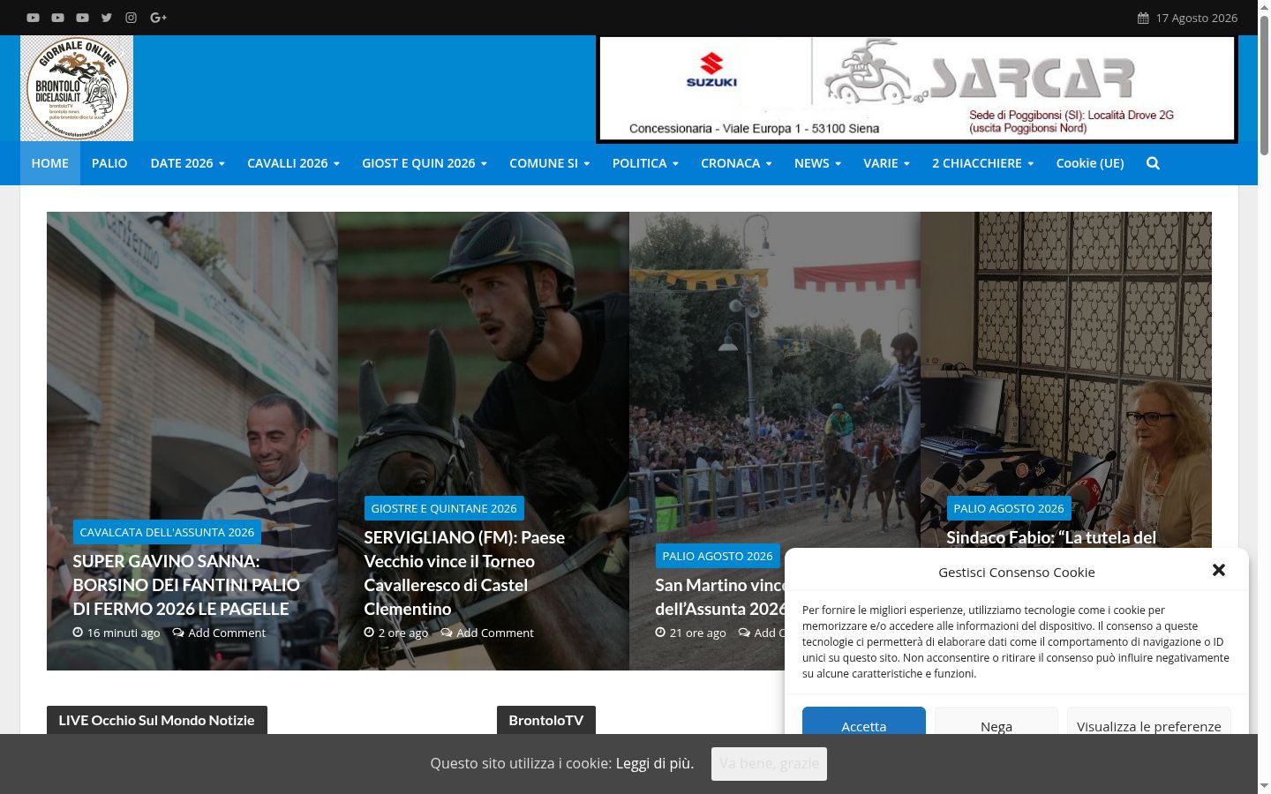The image size is (1271, 794).
Task: Click Add Comment under SERVIGLIANO article
Action: coord(495,633)
